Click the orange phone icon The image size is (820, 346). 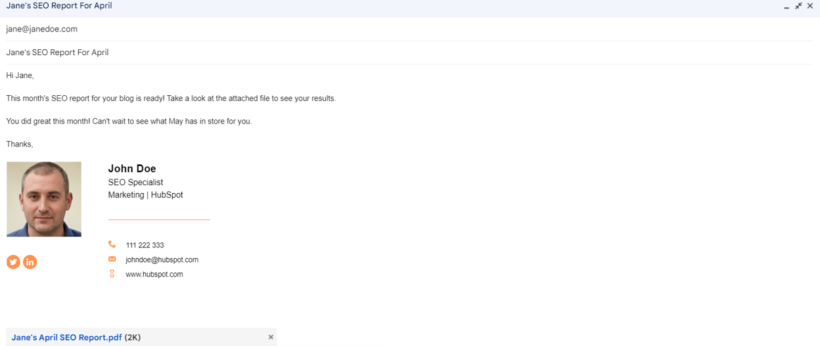[112, 244]
